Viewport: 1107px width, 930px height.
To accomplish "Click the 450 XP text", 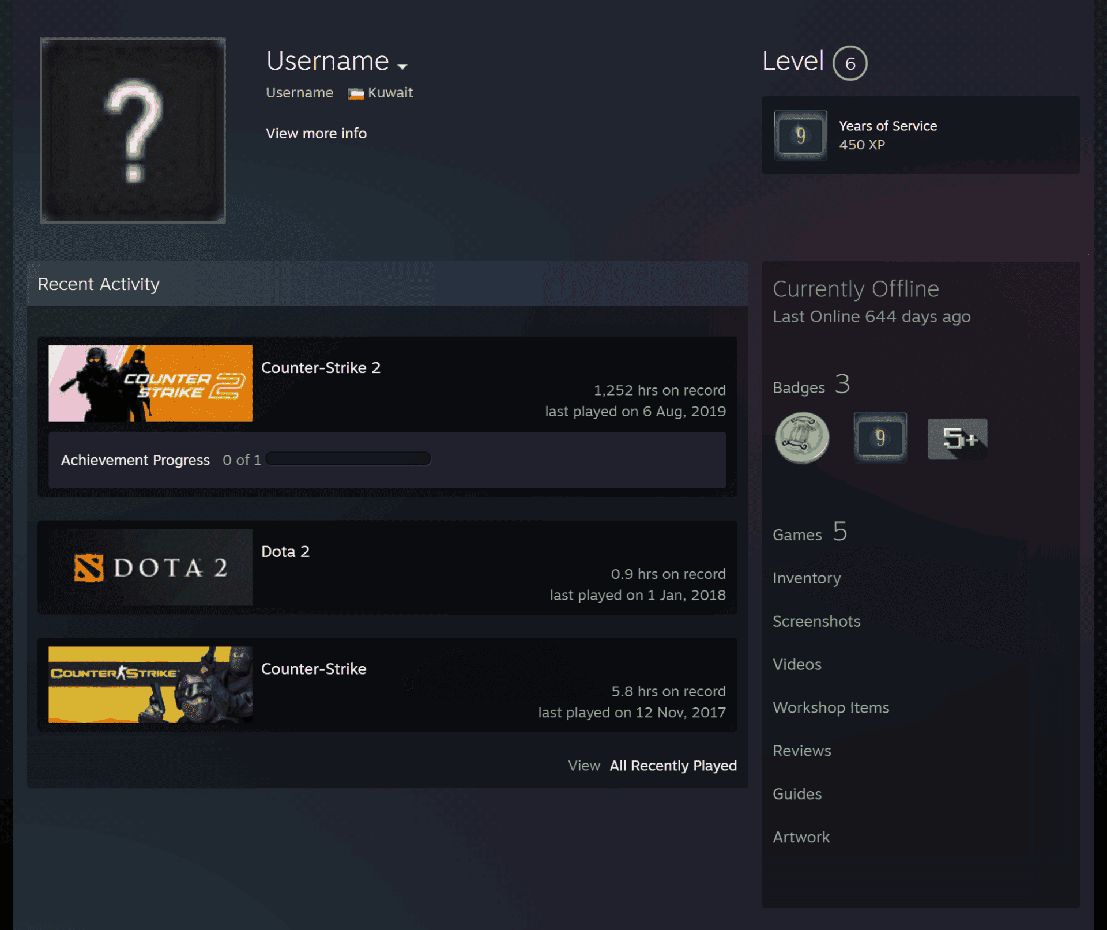I will click(861, 145).
